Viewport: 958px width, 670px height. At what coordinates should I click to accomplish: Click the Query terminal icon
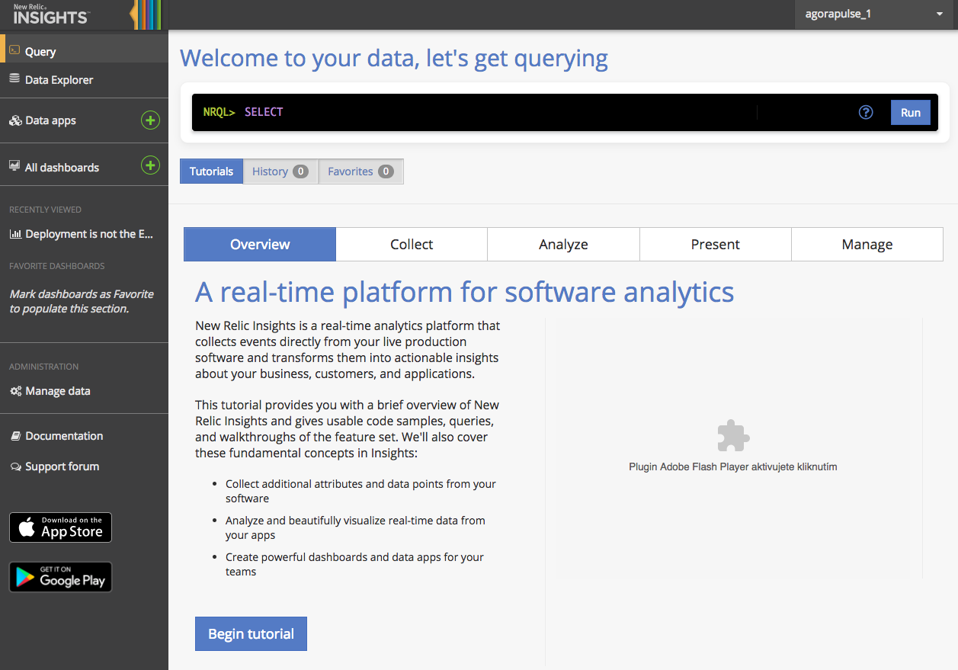pos(14,51)
